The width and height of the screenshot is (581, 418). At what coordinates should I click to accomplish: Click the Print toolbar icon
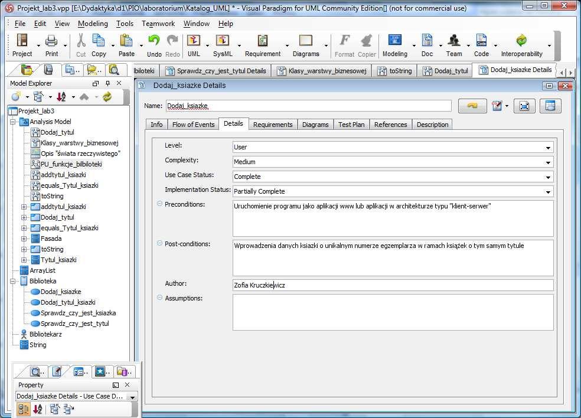51,45
